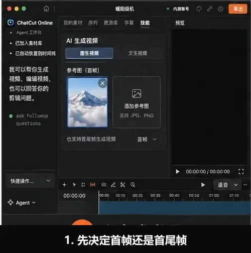Click the blue timeline track clip
Screen dimensions: 251x253
175,208
